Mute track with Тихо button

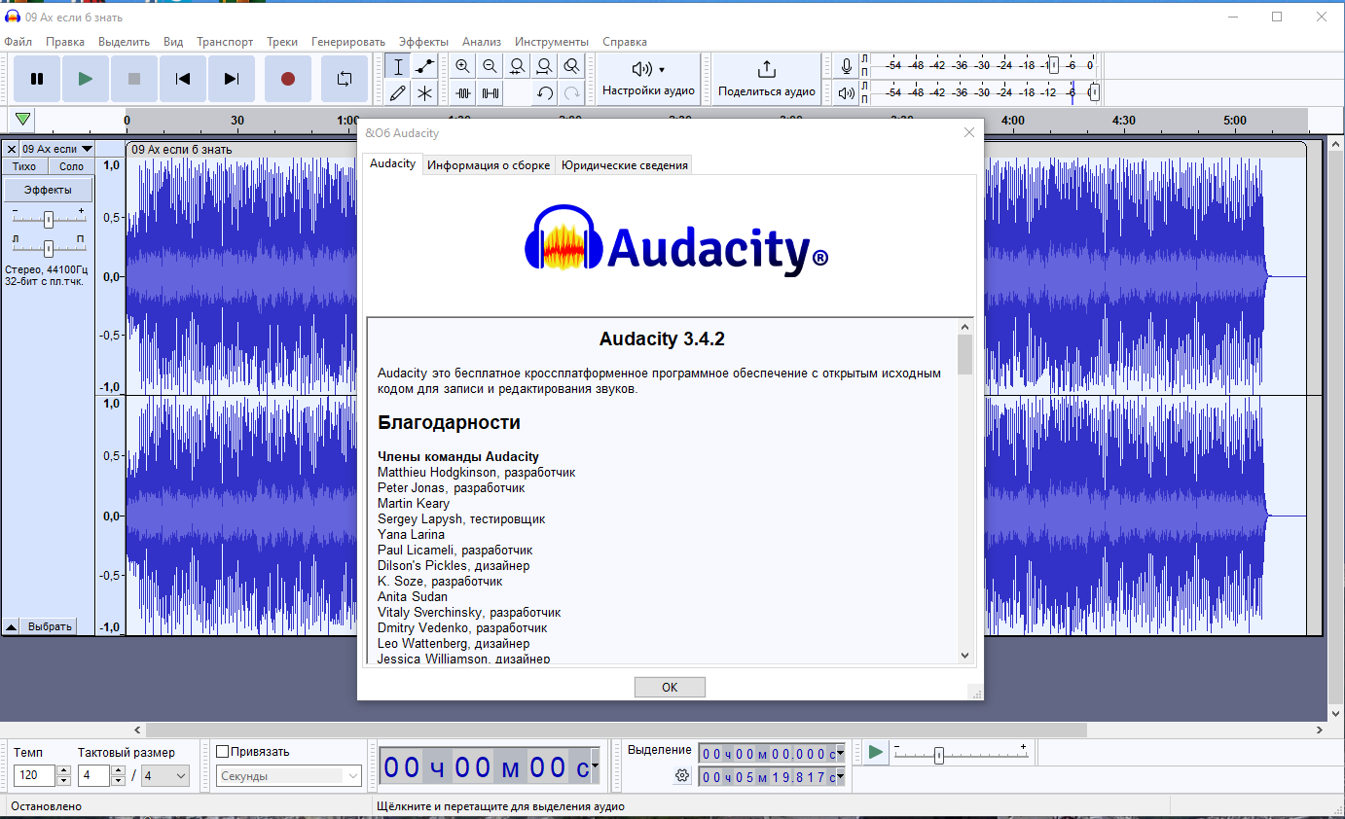pyautogui.click(x=24, y=166)
